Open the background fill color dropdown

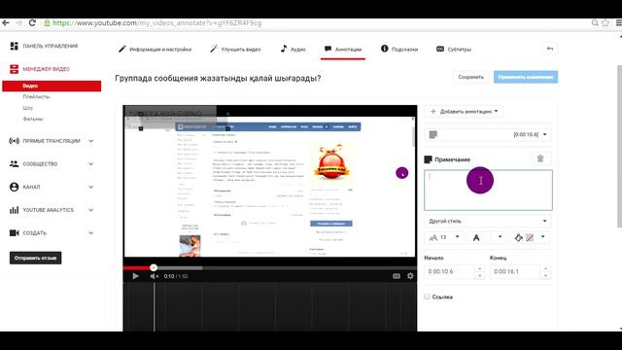pos(531,237)
